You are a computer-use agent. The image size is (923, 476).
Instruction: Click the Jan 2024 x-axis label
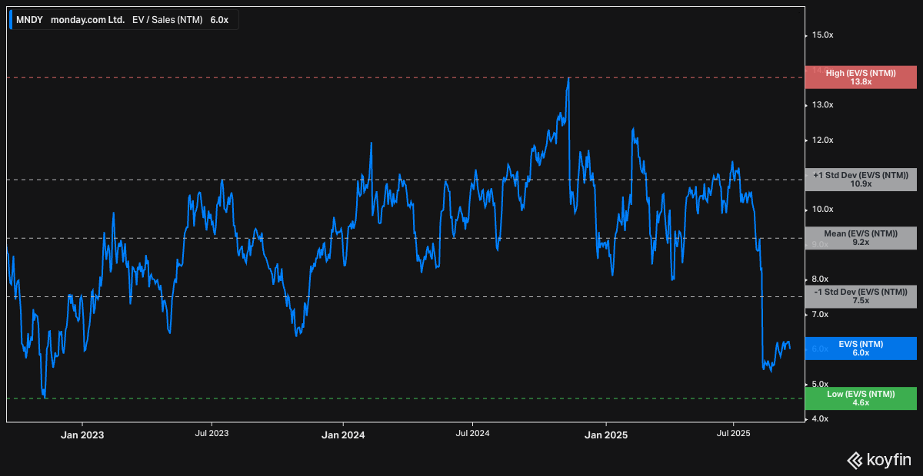[343, 435]
